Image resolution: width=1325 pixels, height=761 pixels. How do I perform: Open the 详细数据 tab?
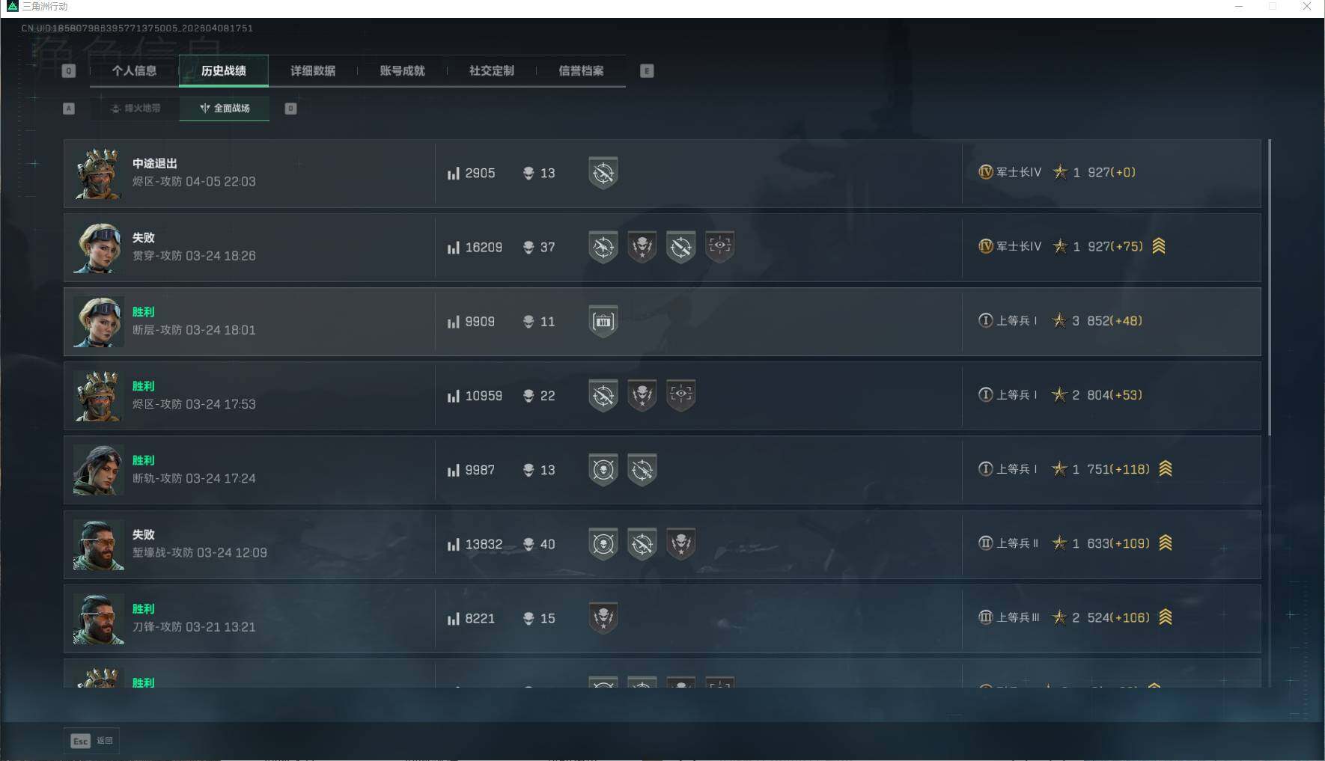313,71
